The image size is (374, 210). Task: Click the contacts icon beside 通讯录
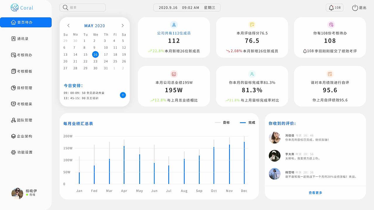13,38
